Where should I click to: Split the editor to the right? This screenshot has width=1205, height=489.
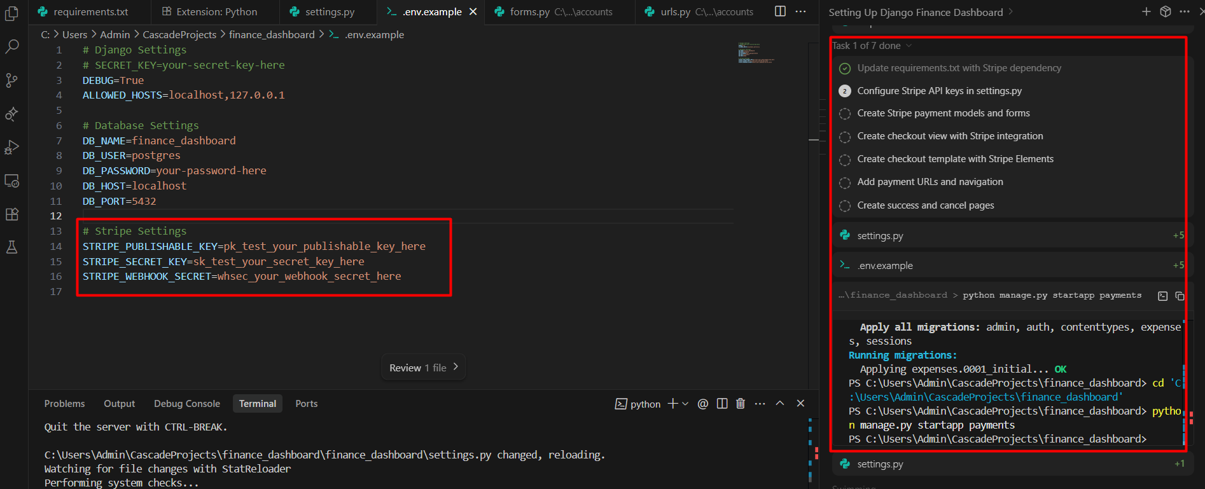[x=780, y=11]
